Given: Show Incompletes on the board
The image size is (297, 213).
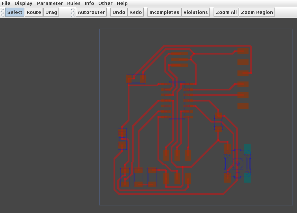Looking at the screenshot, I should point(164,12).
